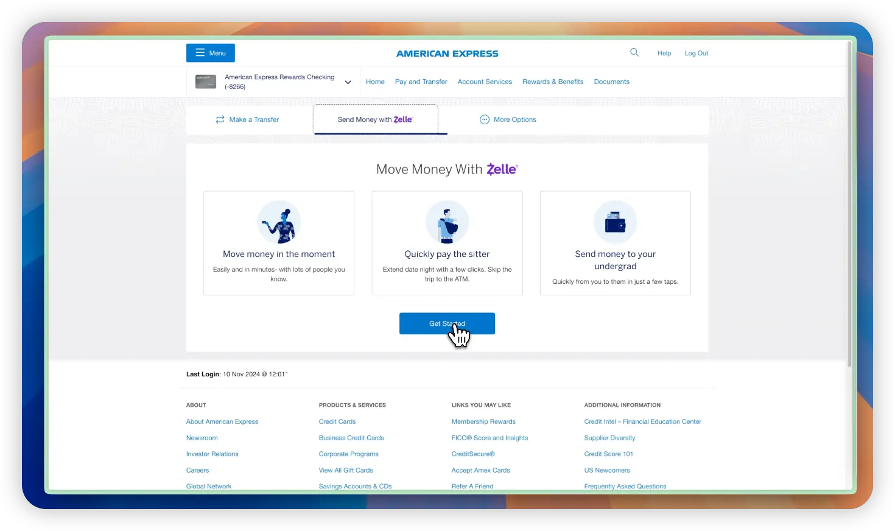Open the Help link
The width and height of the screenshot is (895, 531).
664,53
